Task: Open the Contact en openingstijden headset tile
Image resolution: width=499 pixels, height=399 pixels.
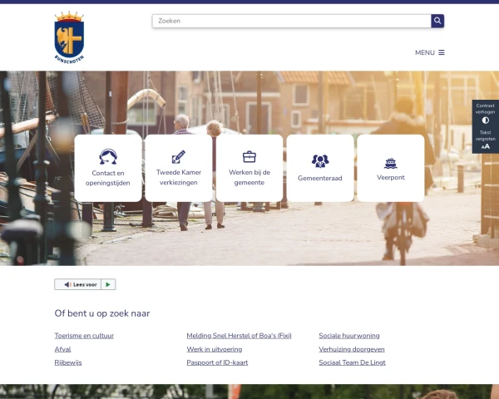Action: pos(107,168)
